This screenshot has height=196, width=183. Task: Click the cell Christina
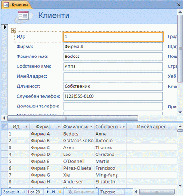(x=110, y=155)
